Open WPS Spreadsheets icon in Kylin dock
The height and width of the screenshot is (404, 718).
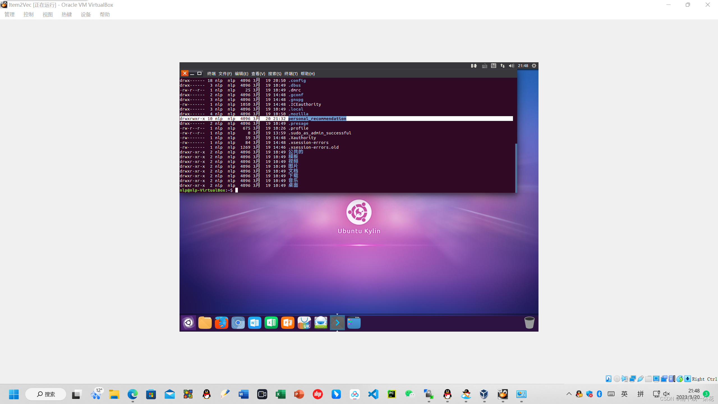271,323
